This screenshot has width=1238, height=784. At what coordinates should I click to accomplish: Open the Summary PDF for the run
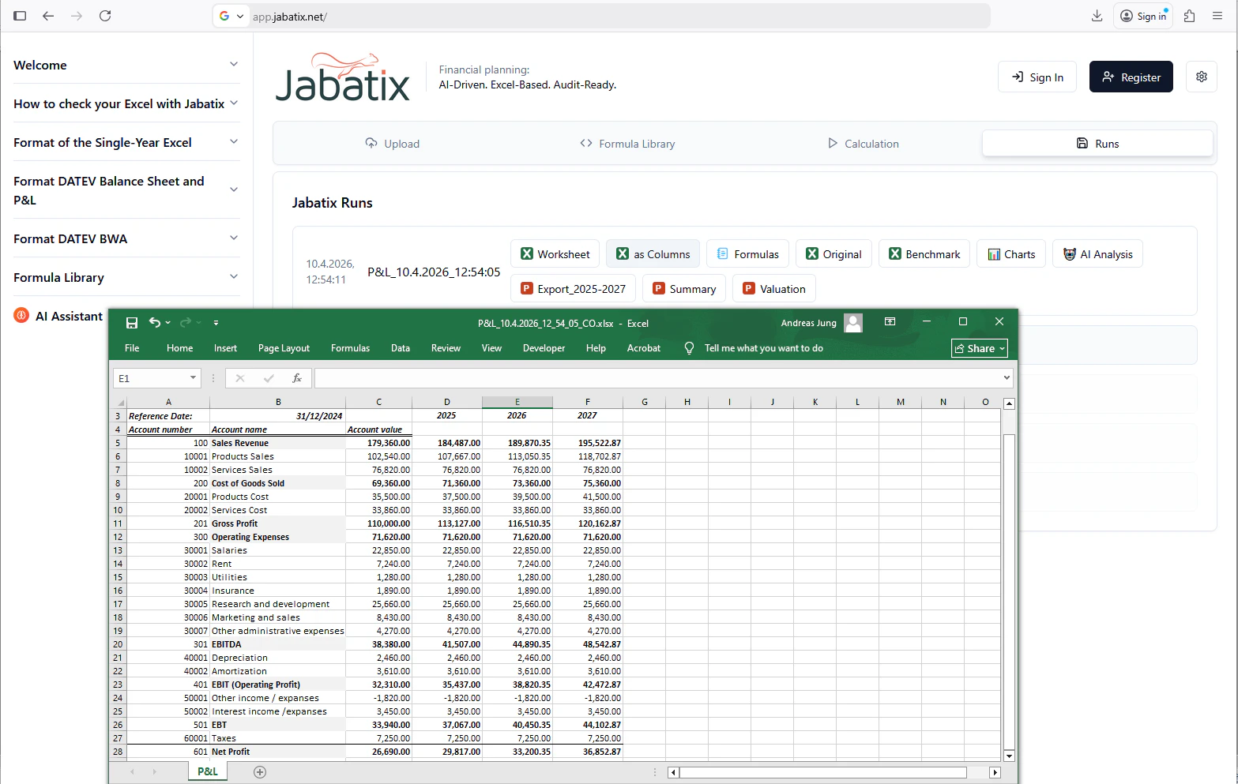point(683,288)
